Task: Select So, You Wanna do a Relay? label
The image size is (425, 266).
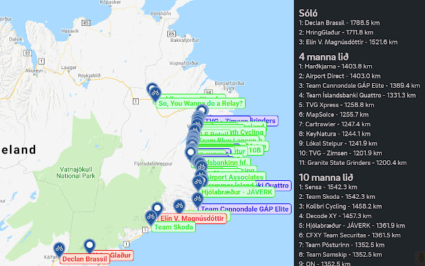Action: 201,104
